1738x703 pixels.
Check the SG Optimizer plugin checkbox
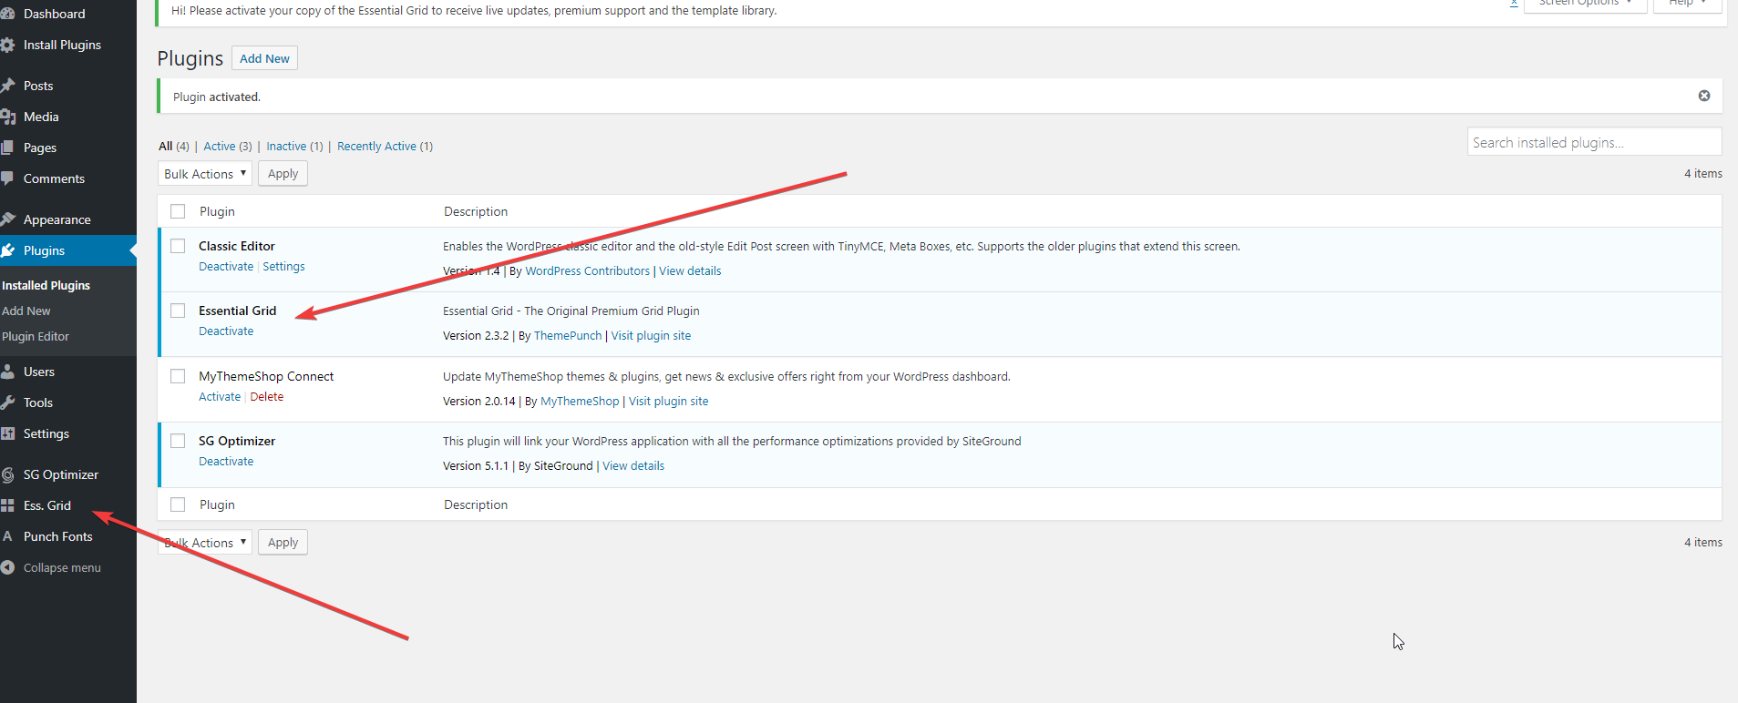[x=178, y=441]
